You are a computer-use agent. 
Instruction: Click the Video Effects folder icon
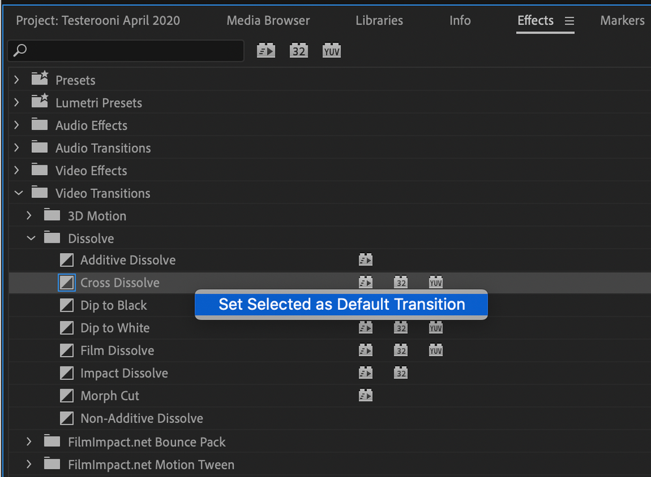40,170
